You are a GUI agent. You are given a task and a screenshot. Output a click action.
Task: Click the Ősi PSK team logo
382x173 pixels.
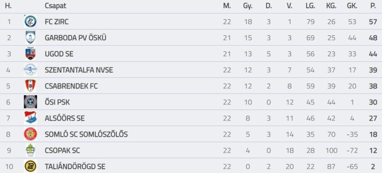click(30, 102)
